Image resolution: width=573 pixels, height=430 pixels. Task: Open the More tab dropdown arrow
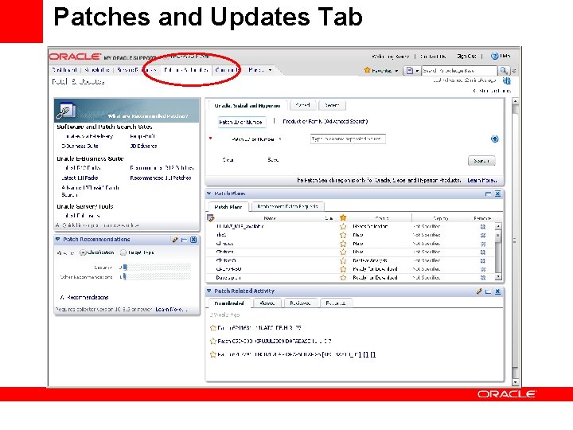coord(270,70)
